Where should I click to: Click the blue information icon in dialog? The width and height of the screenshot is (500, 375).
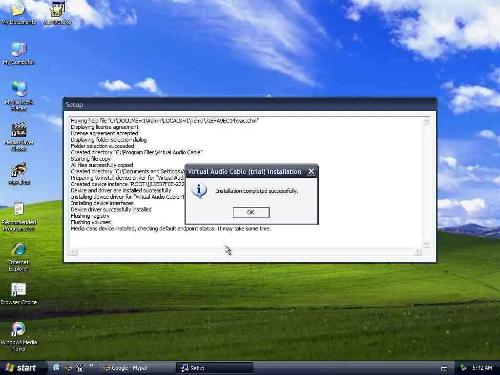[199, 191]
